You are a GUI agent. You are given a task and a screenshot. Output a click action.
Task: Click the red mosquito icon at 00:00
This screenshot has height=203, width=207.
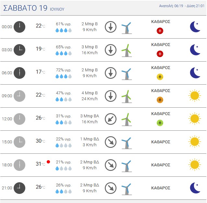click(x=160, y=31)
